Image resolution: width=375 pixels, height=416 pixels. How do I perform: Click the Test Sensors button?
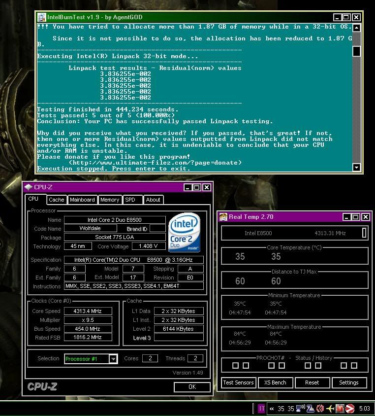coord(238,382)
